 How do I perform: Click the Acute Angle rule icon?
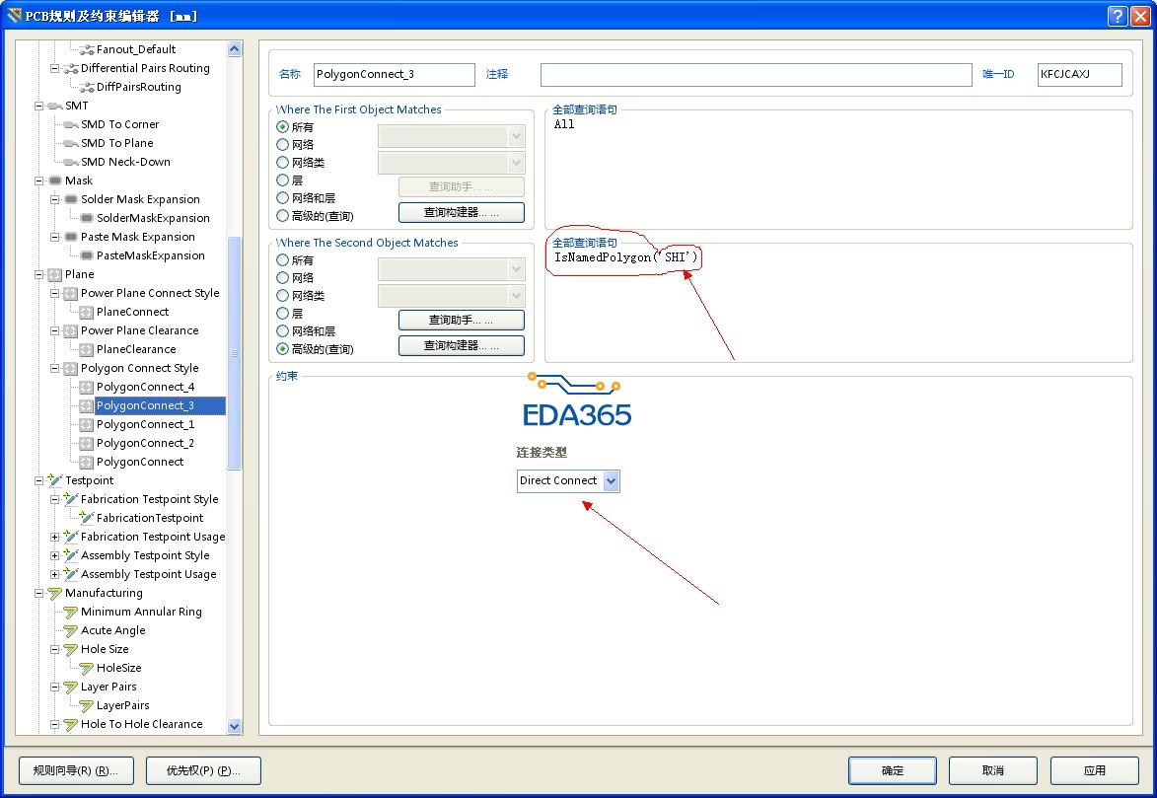71,630
